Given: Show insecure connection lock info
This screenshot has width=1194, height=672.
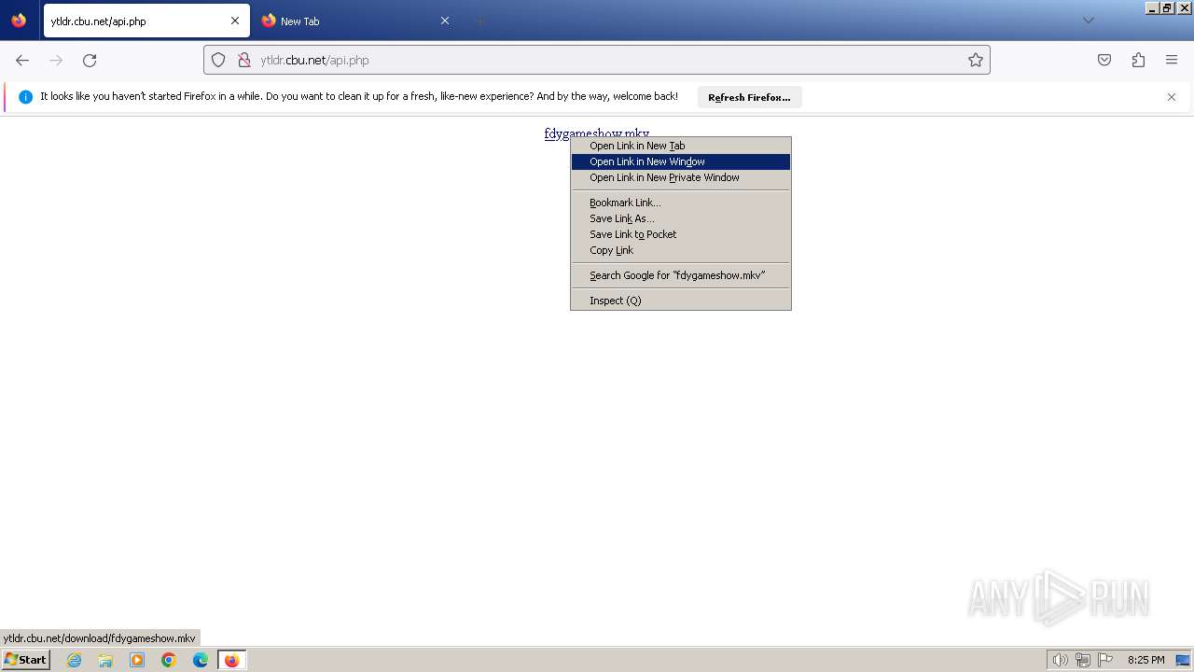Looking at the screenshot, I should click(243, 60).
